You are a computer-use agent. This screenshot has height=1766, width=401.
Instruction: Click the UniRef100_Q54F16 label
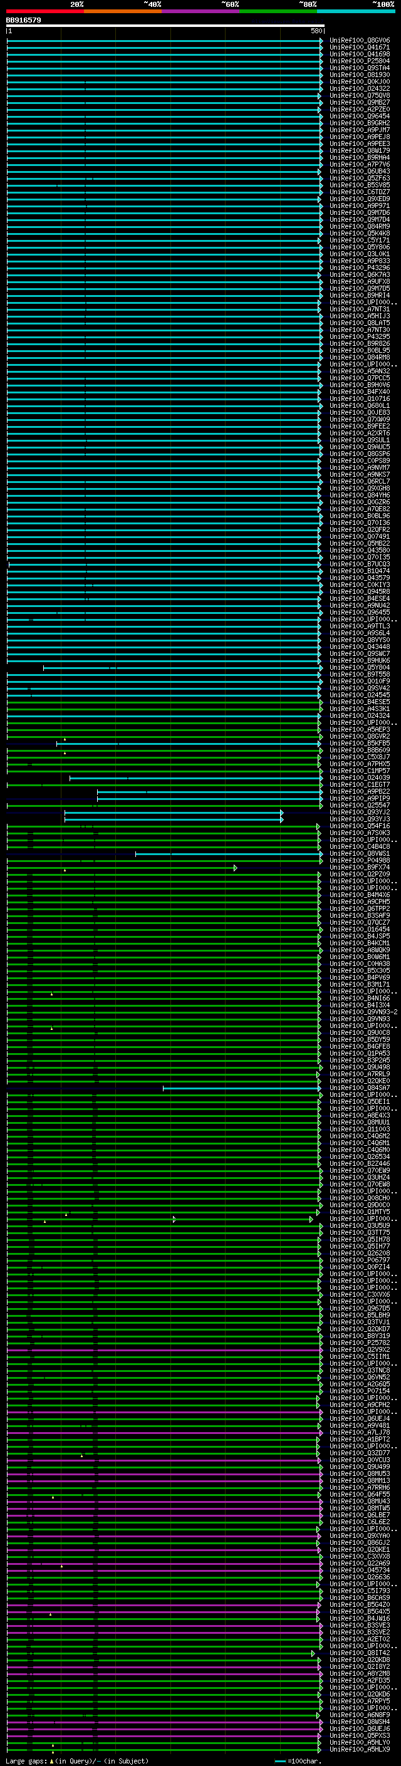pos(359,826)
